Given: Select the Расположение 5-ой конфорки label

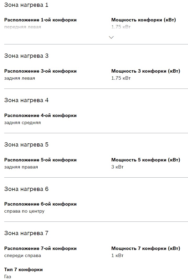Looking at the screenshot, I should (x=40, y=160).
